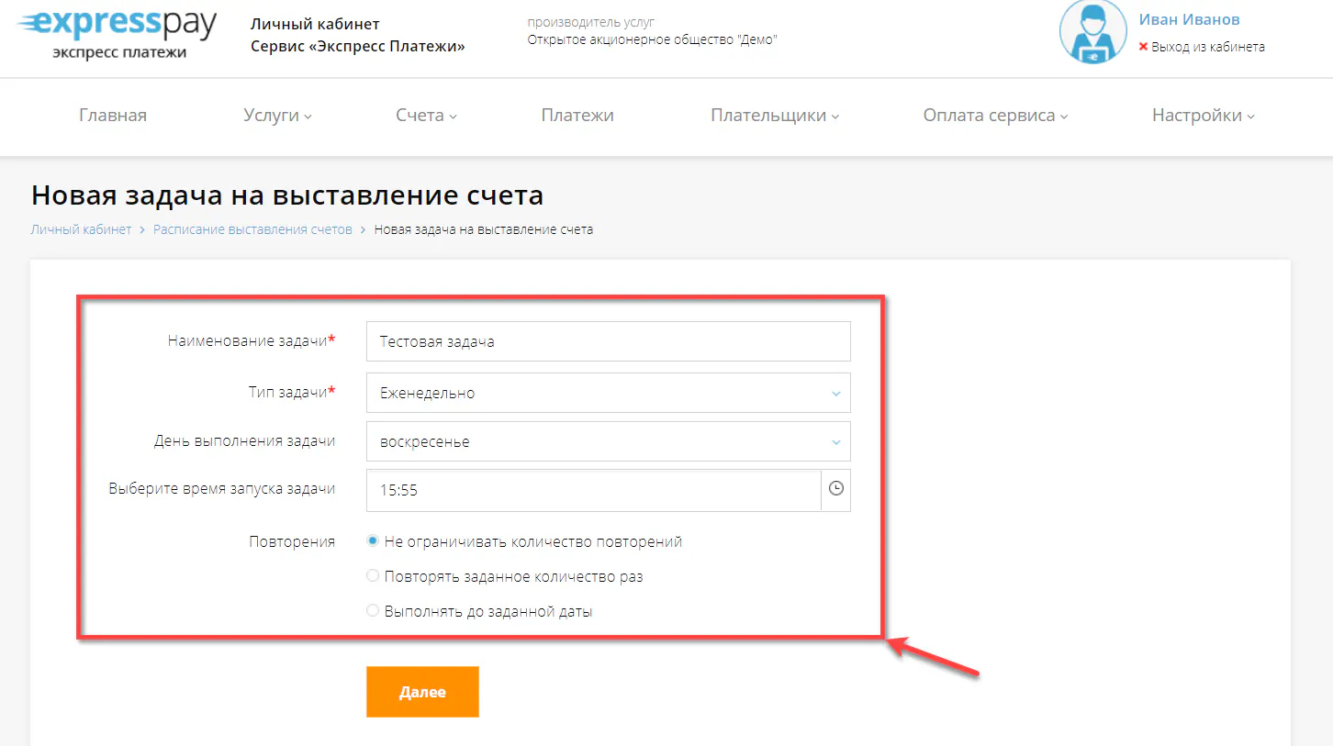Open the clock time picker icon
Viewport: 1333px width, 746px height.
click(835, 489)
